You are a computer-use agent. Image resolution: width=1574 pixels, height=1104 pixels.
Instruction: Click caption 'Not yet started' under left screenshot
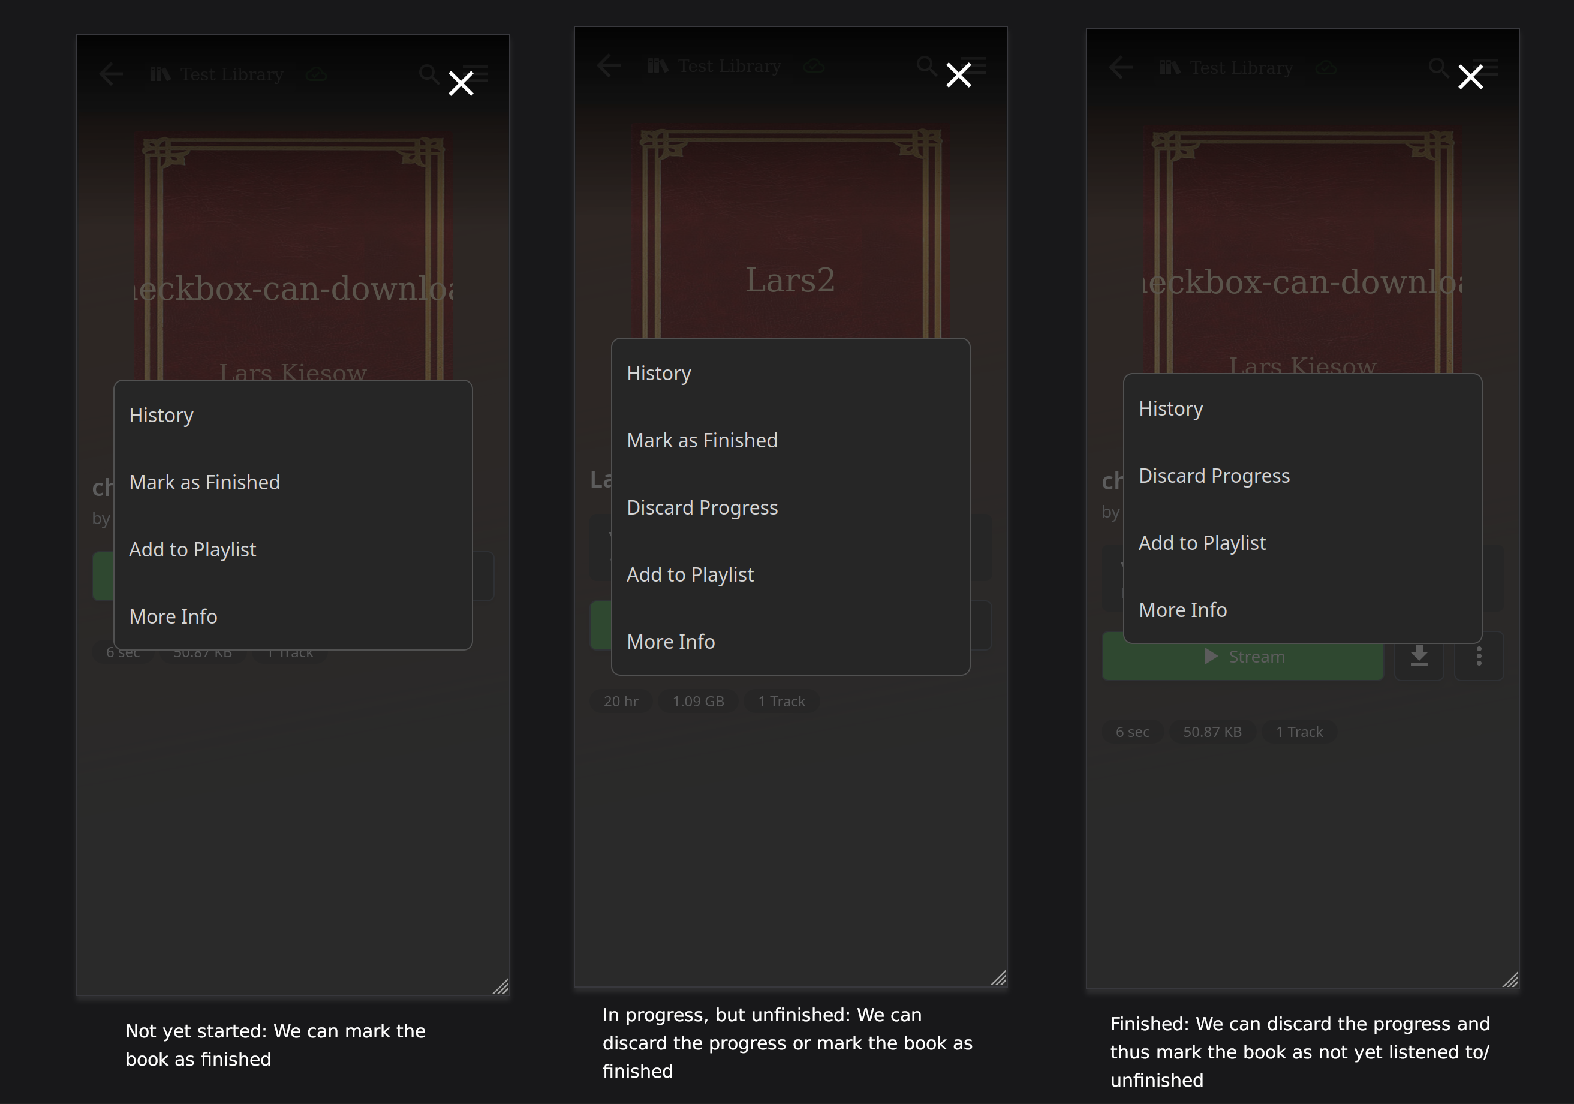(x=276, y=1045)
